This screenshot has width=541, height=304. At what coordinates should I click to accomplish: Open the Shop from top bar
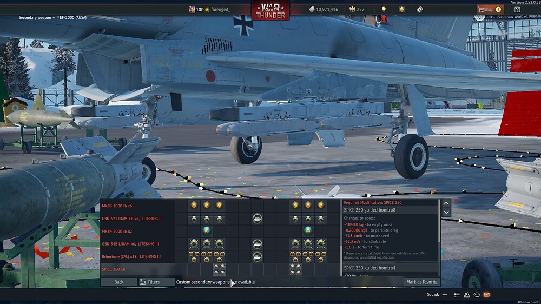point(489,9)
